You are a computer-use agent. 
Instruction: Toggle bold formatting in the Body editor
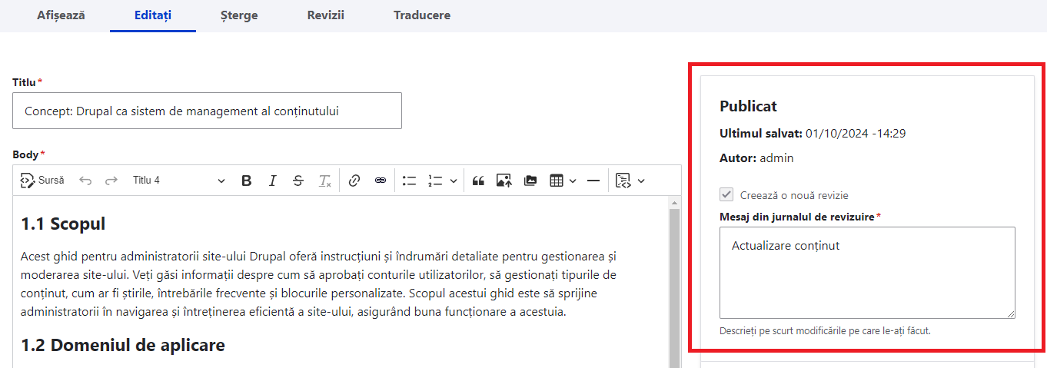tap(247, 181)
